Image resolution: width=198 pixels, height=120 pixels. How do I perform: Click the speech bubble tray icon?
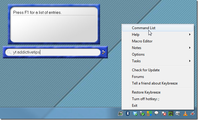coord(157,113)
